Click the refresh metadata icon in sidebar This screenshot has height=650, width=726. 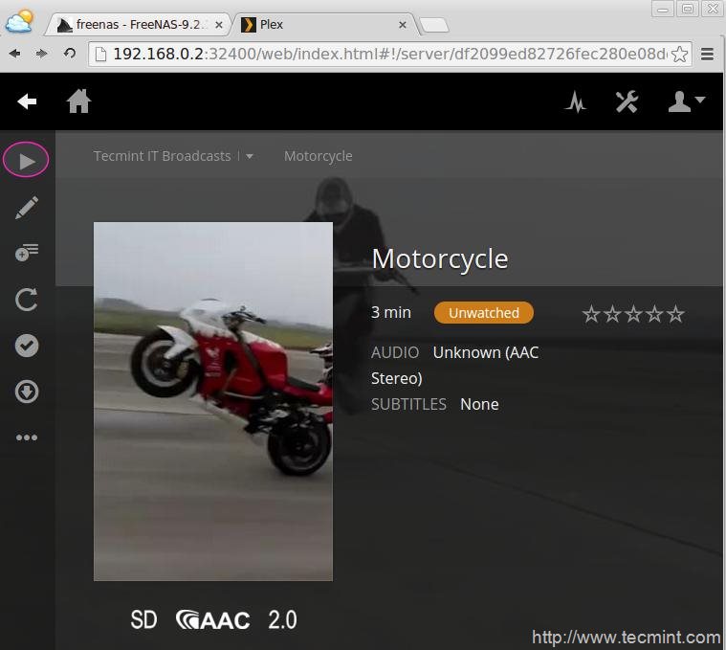(x=27, y=300)
